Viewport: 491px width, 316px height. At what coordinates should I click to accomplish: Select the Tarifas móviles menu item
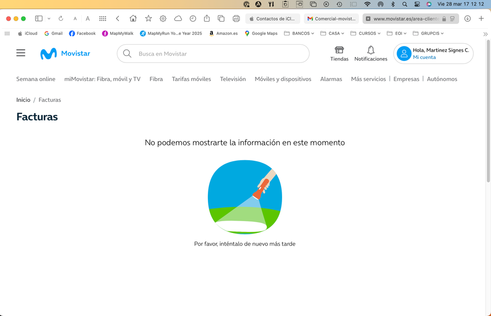(191, 79)
